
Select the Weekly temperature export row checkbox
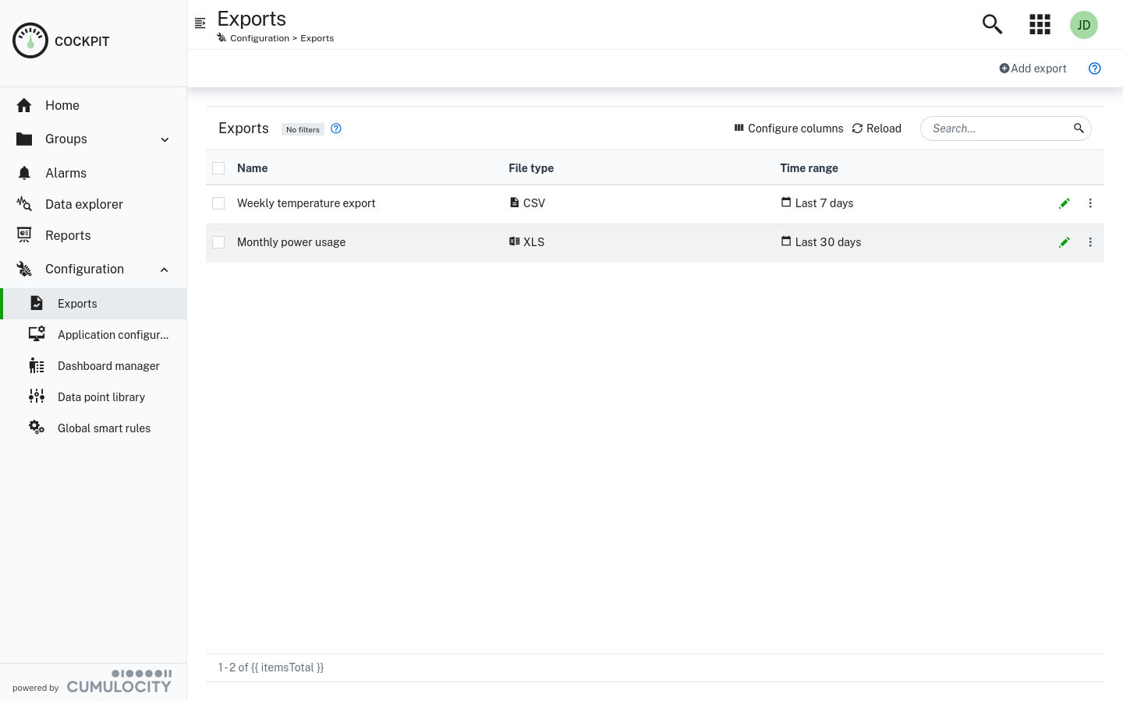tap(218, 203)
